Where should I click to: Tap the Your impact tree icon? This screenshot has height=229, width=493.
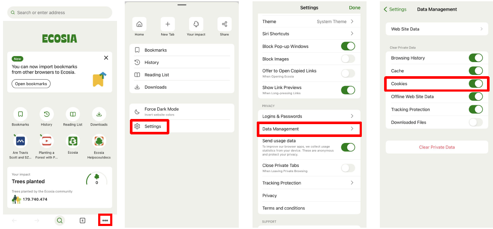point(196,24)
